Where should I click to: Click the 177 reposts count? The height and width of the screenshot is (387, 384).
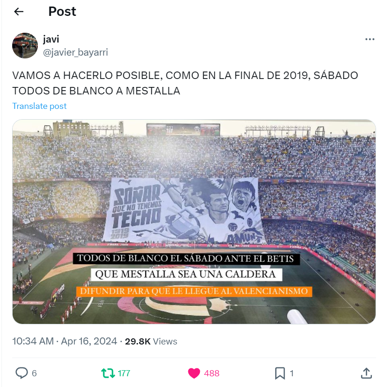pyautogui.click(x=124, y=373)
